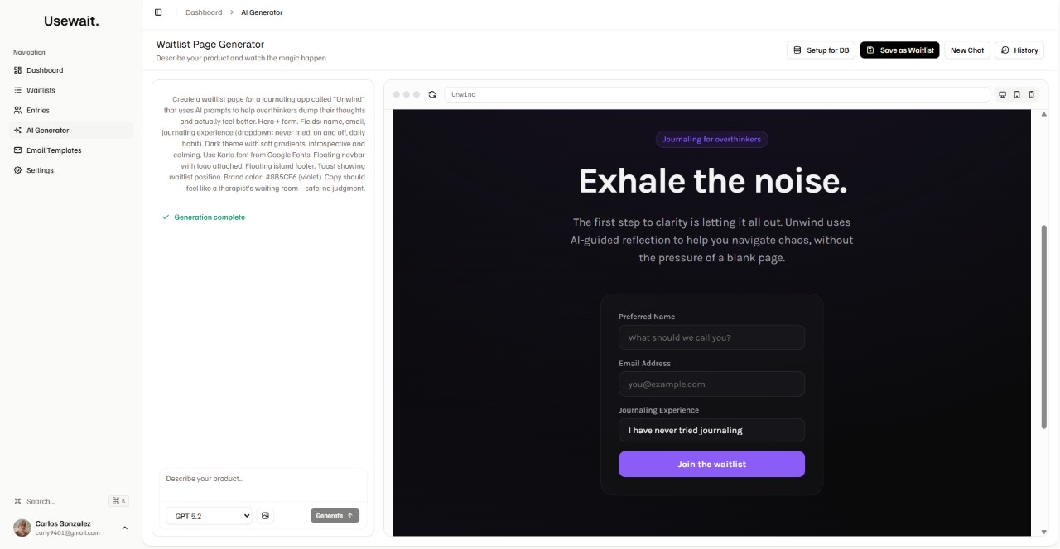
Task: Open the GPT 5.2 model dropdown
Action: coord(209,516)
